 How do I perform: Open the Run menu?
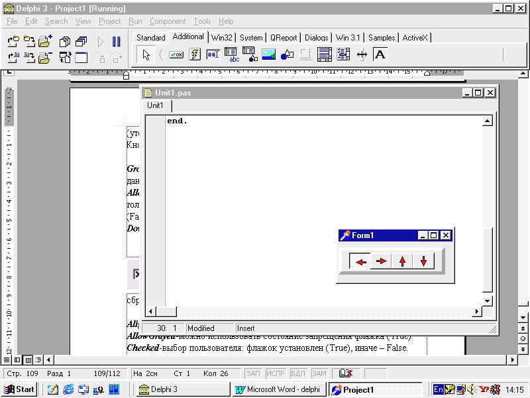[x=135, y=21]
